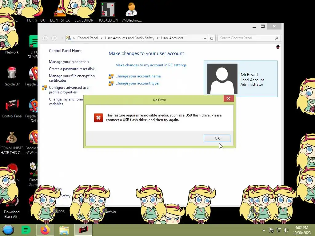
Task: Minimize the User Accounts window
Action: [x=254, y=26]
